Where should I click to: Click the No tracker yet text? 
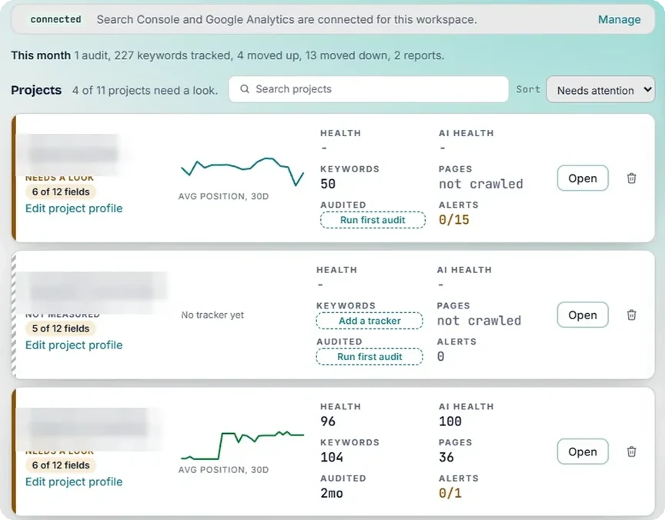[x=212, y=315]
